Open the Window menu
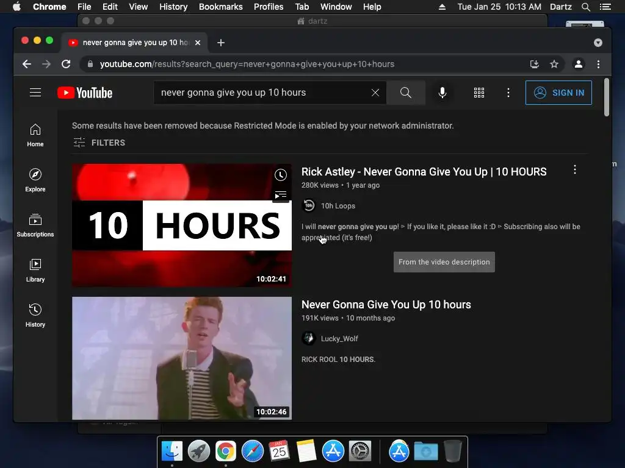Image resolution: width=625 pixels, height=468 pixels. pos(336,7)
